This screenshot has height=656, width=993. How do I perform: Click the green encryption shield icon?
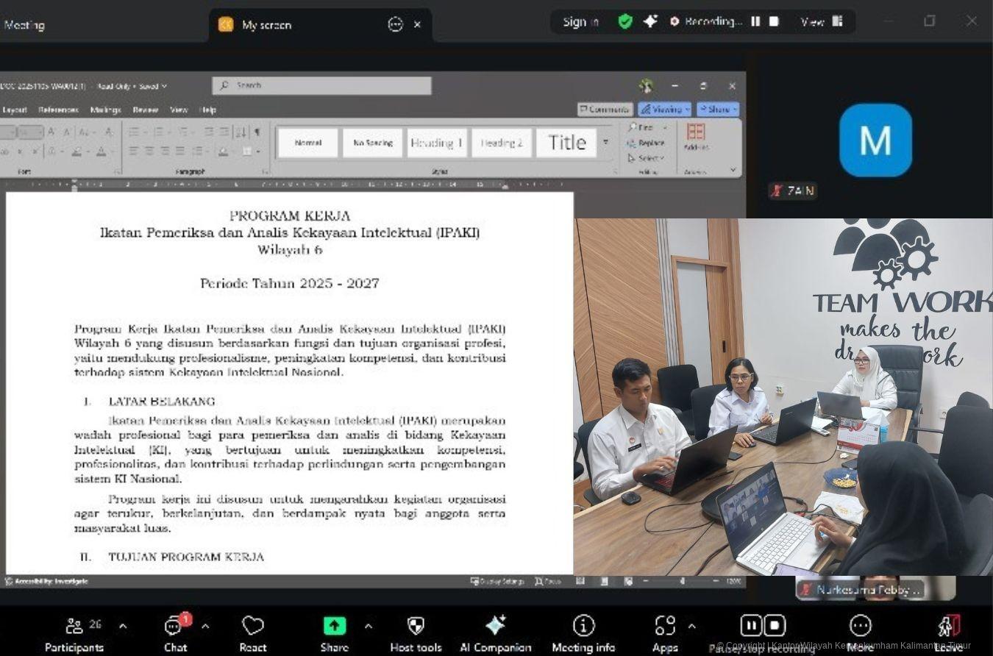click(625, 22)
